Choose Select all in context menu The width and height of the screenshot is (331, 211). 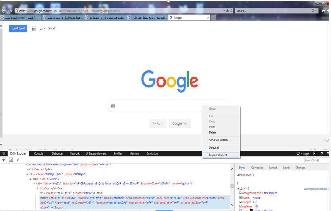coord(221,147)
